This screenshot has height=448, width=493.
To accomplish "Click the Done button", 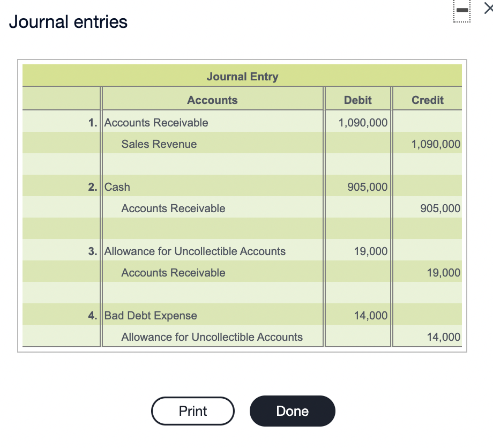I will 292,411.
